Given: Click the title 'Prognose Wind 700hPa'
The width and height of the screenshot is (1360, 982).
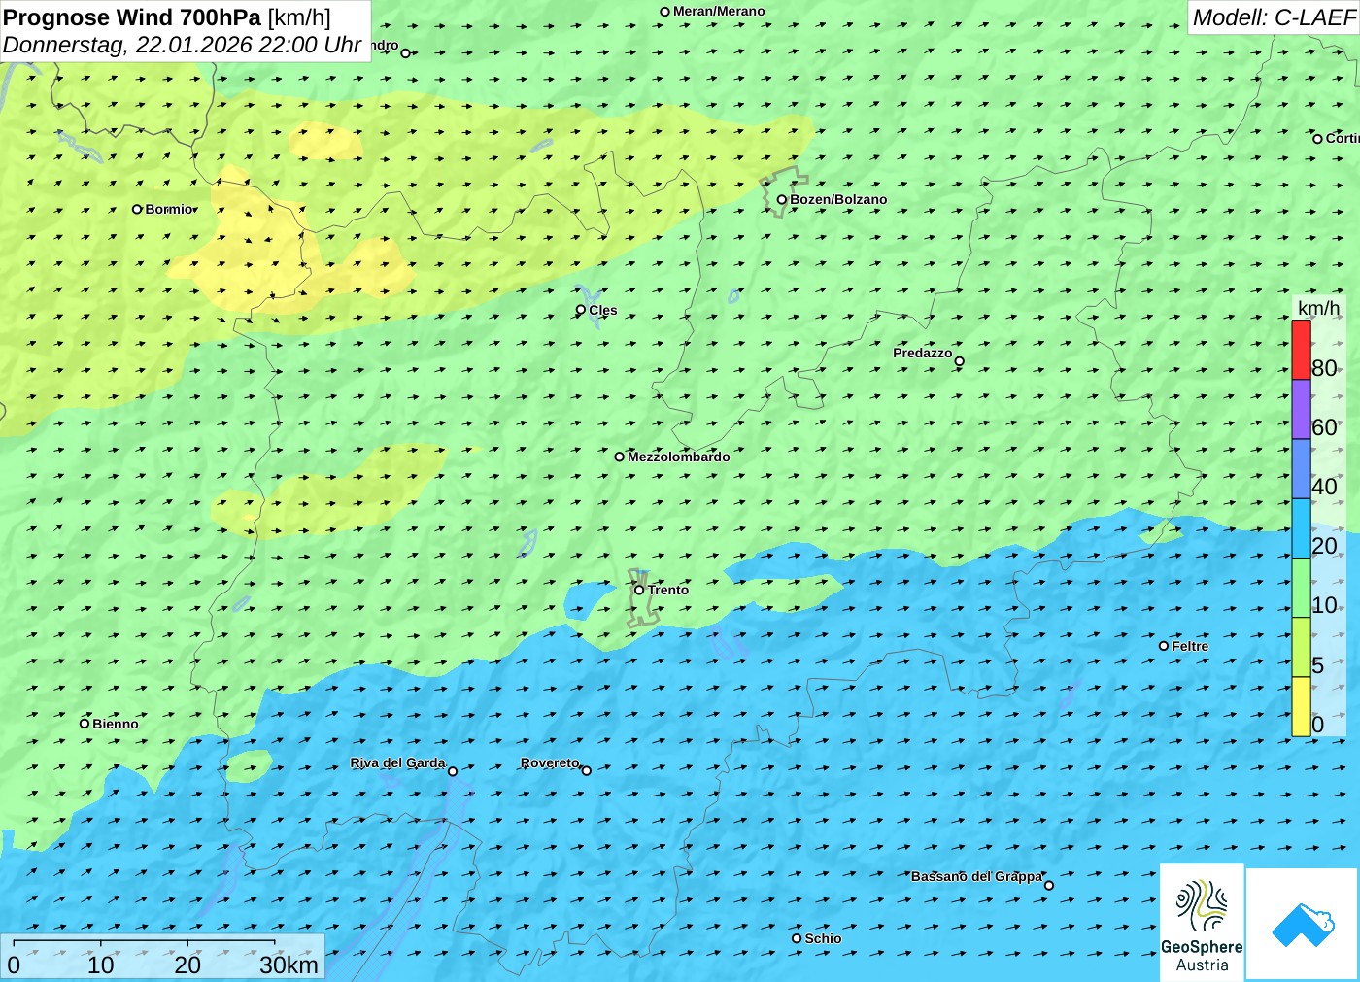Looking at the screenshot, I should (x=132, y=17).
